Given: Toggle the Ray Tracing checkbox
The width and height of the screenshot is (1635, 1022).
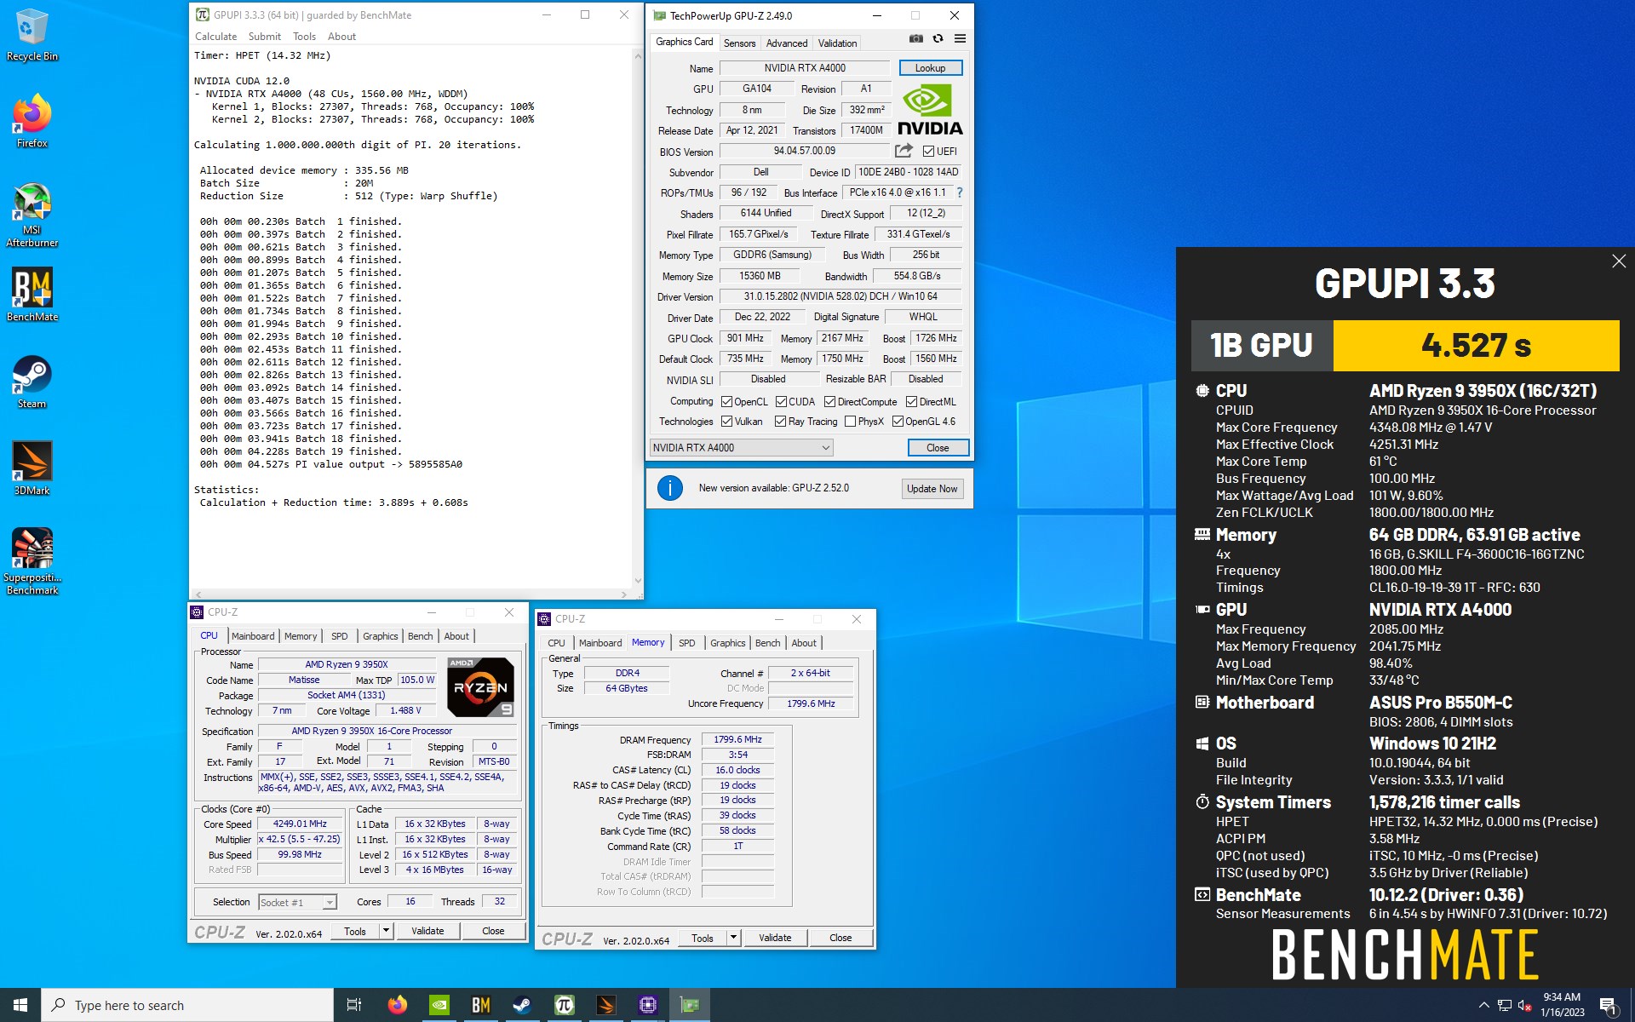Looking at the screenshot, I should pyautogui.click(x=780, y=422).
